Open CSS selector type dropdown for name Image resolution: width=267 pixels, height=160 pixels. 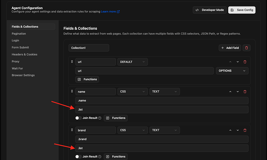pyautogui.click(x=133, y=92)
